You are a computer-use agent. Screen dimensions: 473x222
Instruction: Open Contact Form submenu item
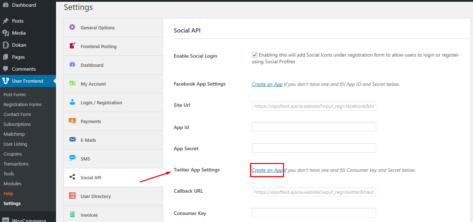click(x=17, y=114)
